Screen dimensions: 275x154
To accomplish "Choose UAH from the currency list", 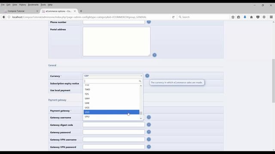I will [x=111, y=98].
